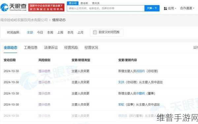The width and height of the screenshot is (198, 124).
Task: Click 主要人员变更 in the 刘洪 row
Action: 81,82
